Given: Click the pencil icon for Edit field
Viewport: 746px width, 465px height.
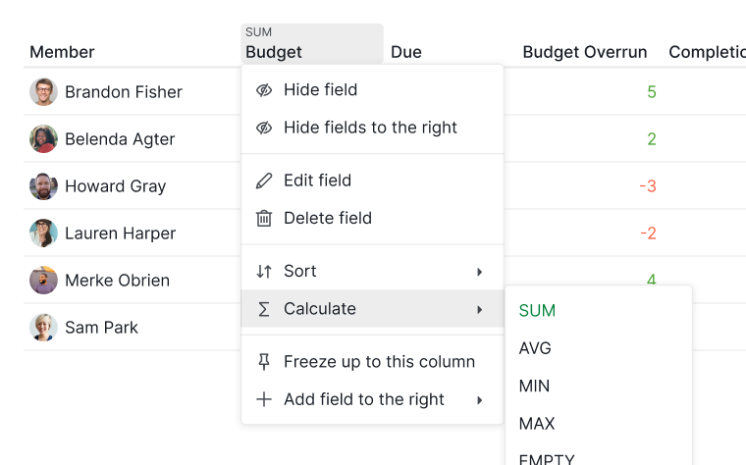Looking at the screenshot, I should pyautogui.click(x=264, y=181).
